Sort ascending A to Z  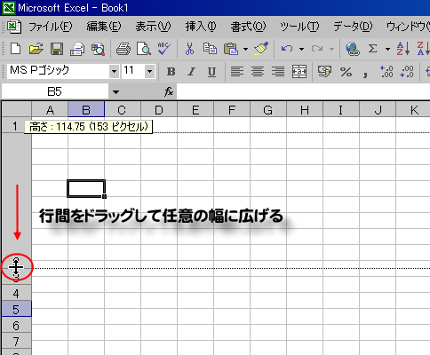(x=403, y=49)
